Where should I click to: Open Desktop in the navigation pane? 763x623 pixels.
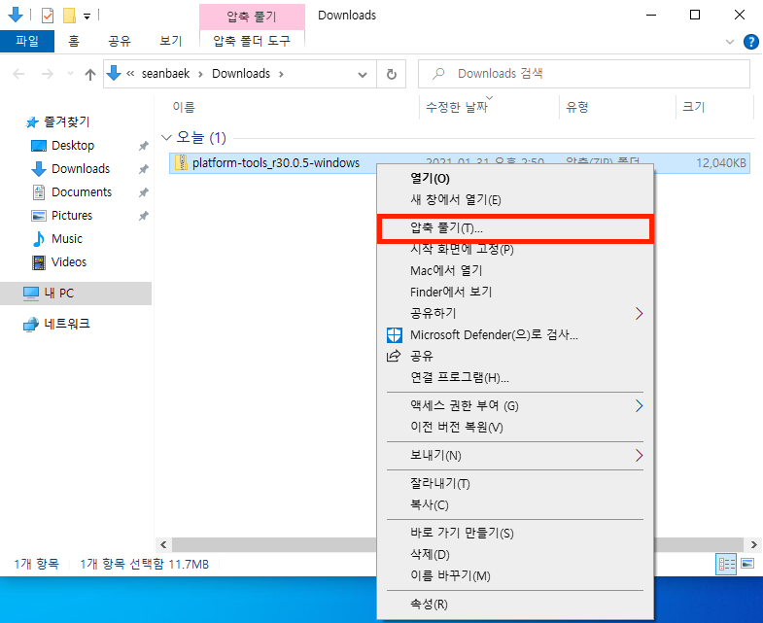click(x=73, y=146)
